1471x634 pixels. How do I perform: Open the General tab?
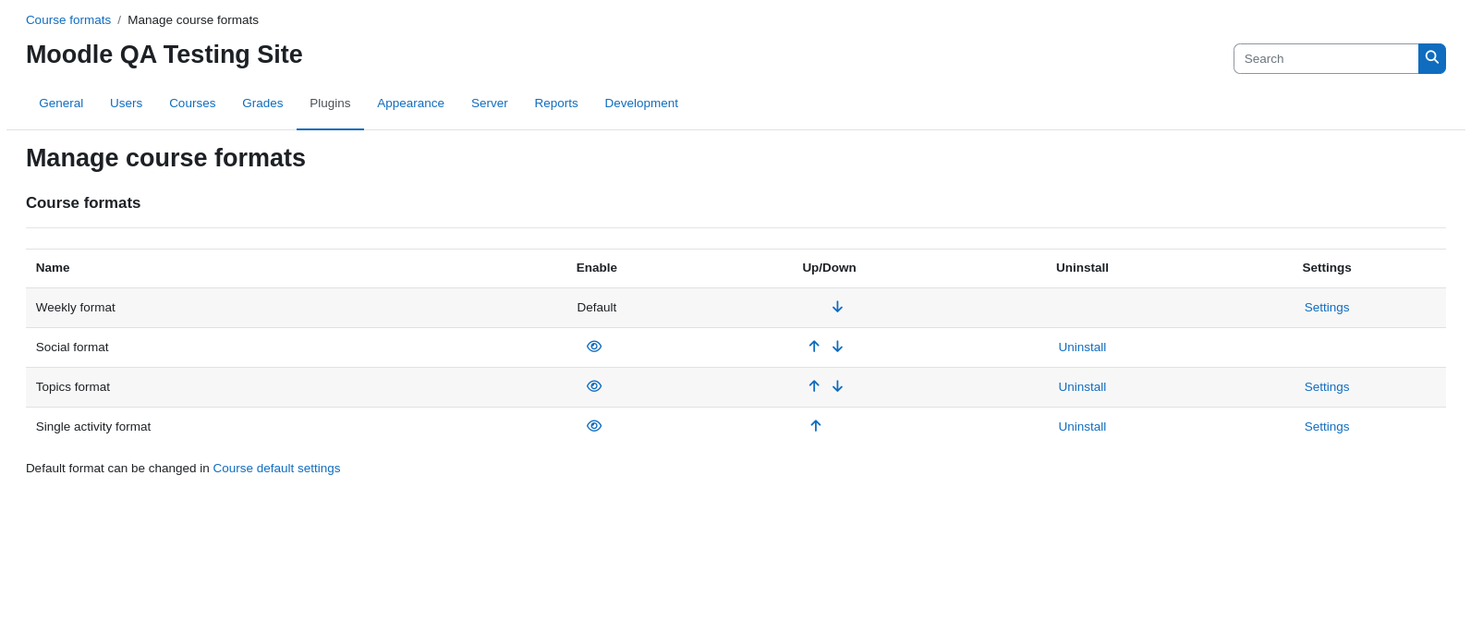pyautogui.click(x=61, y=104)
